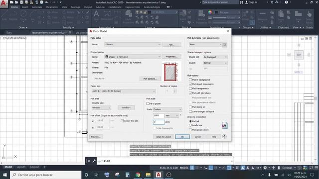Open What to plot Window dropdown

101,108
